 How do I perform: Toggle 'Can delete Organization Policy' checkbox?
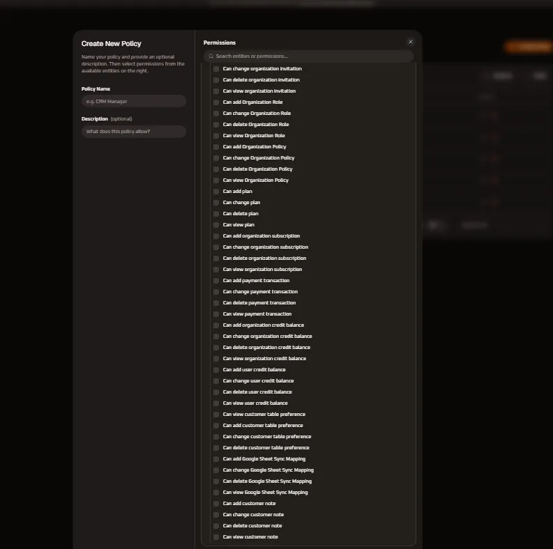216,169
